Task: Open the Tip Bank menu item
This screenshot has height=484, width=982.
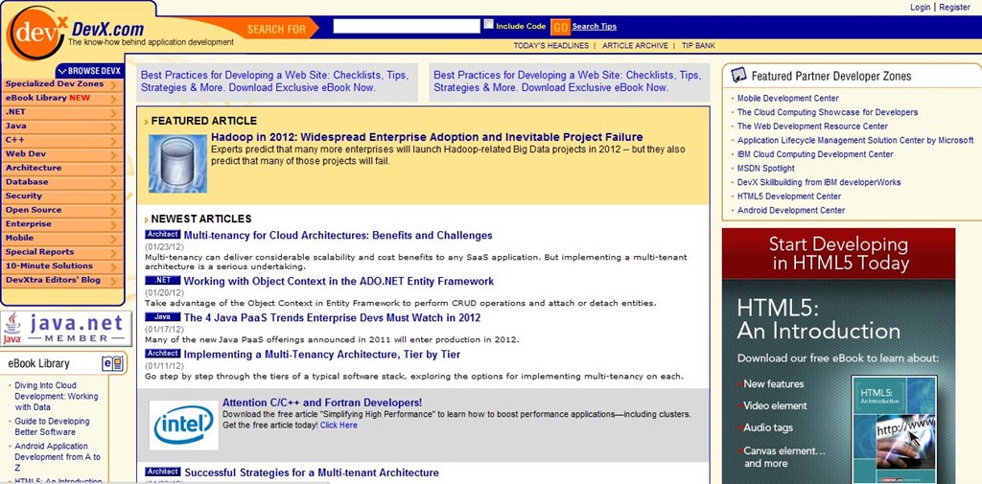Action: click(x=698, y=46)
